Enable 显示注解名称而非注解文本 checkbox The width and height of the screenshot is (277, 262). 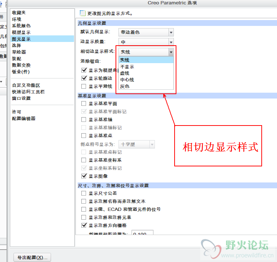(x=84, y=201)
